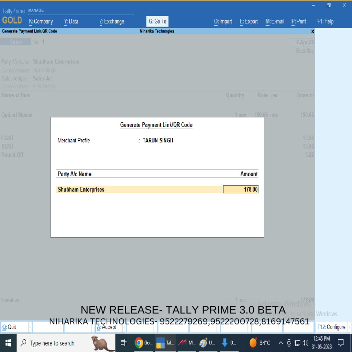Screen dimensions: 352x352
Task: Open the red M app in taskbar
Action: 187,343
